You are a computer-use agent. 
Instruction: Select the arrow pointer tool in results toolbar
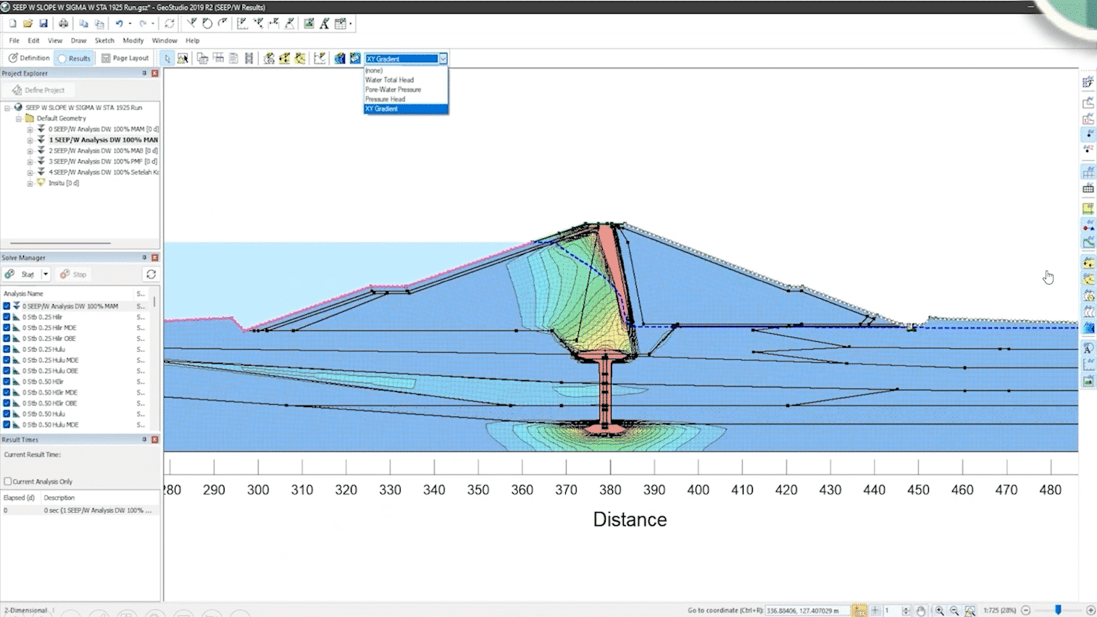(x=167, y=59)
